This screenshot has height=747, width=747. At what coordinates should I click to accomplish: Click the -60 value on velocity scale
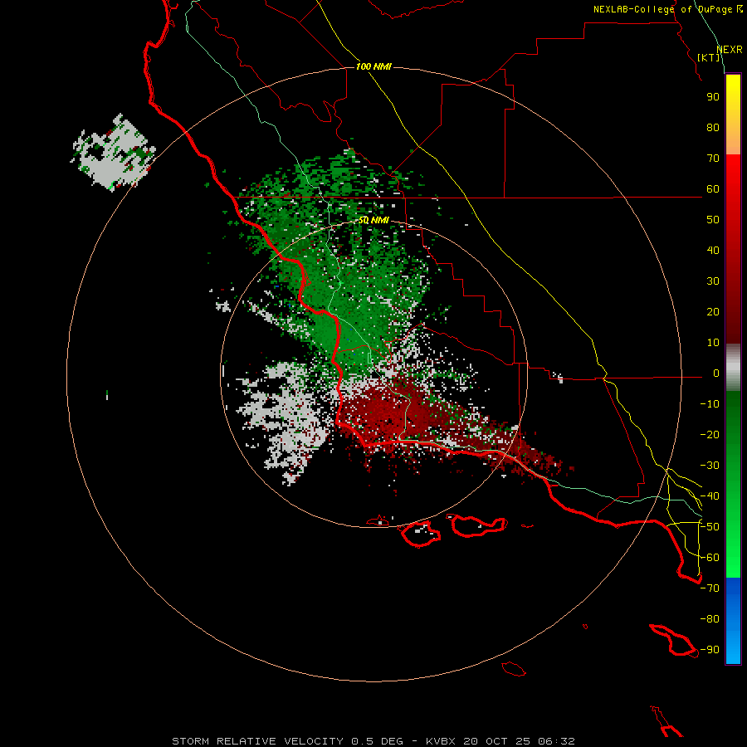point(710,558)
